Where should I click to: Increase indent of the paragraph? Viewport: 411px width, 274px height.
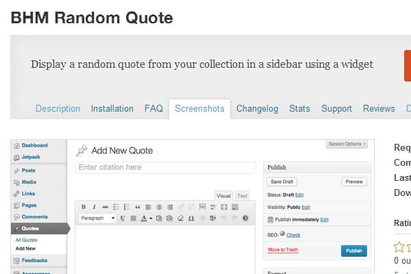(213, 218)
